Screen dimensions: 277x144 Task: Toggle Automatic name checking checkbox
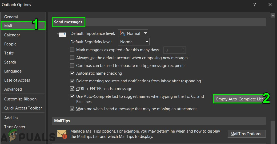point(72,73)
